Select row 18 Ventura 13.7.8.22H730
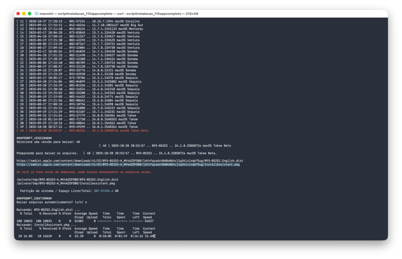402x259 pixels. click(x=78, y=48)
